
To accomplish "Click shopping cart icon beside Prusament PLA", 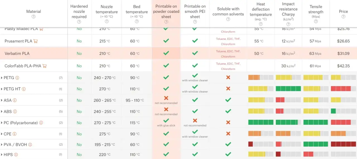I will 35,41.
